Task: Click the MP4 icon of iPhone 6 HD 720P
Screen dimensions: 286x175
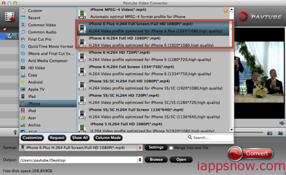Action: pos(82,57)
